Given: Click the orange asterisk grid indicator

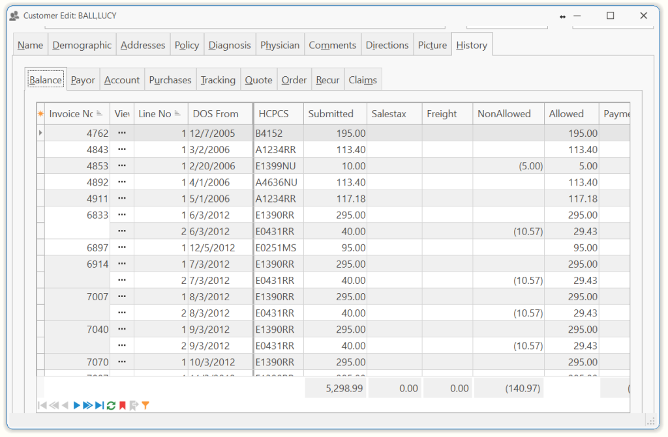Looking at the screenshot, I should (x=41, y=113).
